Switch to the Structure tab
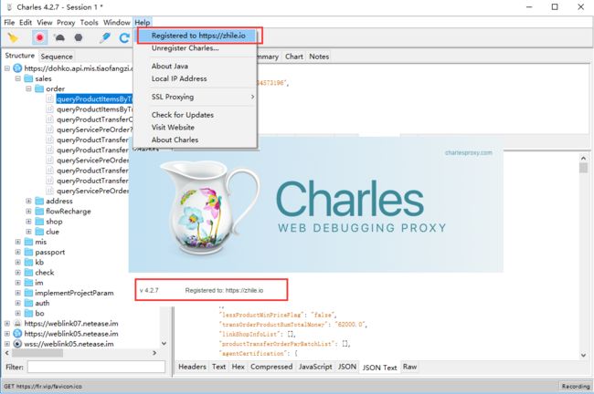Viewport: 594px width, 394px height. [20, 56]
